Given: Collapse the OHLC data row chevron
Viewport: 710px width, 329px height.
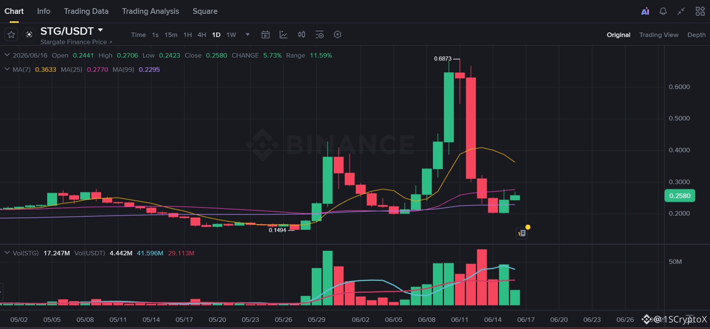Looking at the screenshot, I should (x=7, y=55).
